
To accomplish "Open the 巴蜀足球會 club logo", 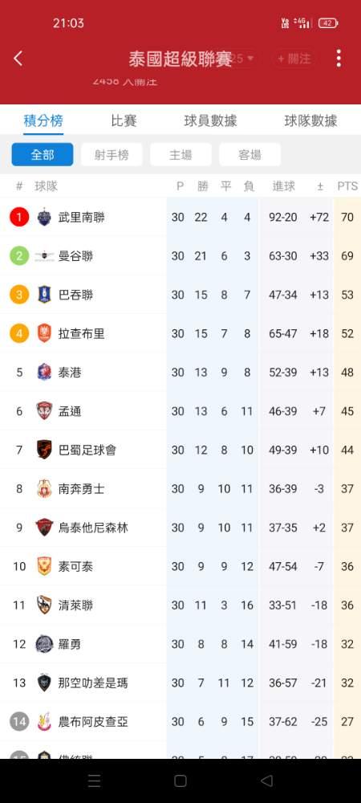I will point(44,450).
